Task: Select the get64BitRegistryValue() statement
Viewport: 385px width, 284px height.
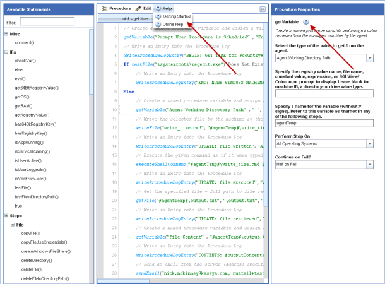Action: point(37,88)
